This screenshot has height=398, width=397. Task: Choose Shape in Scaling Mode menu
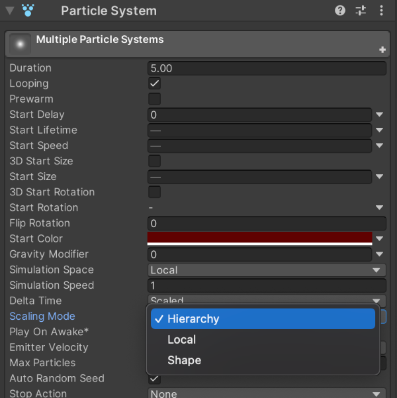(x=263, y=360)
